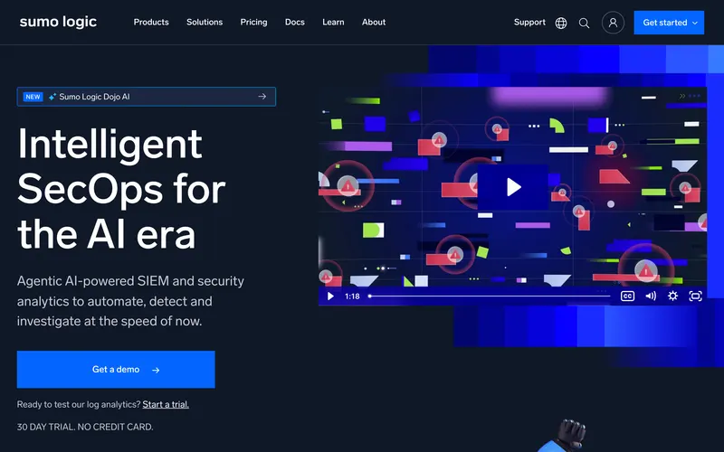Click the Intelligent SecOps headline

point(121,189)
